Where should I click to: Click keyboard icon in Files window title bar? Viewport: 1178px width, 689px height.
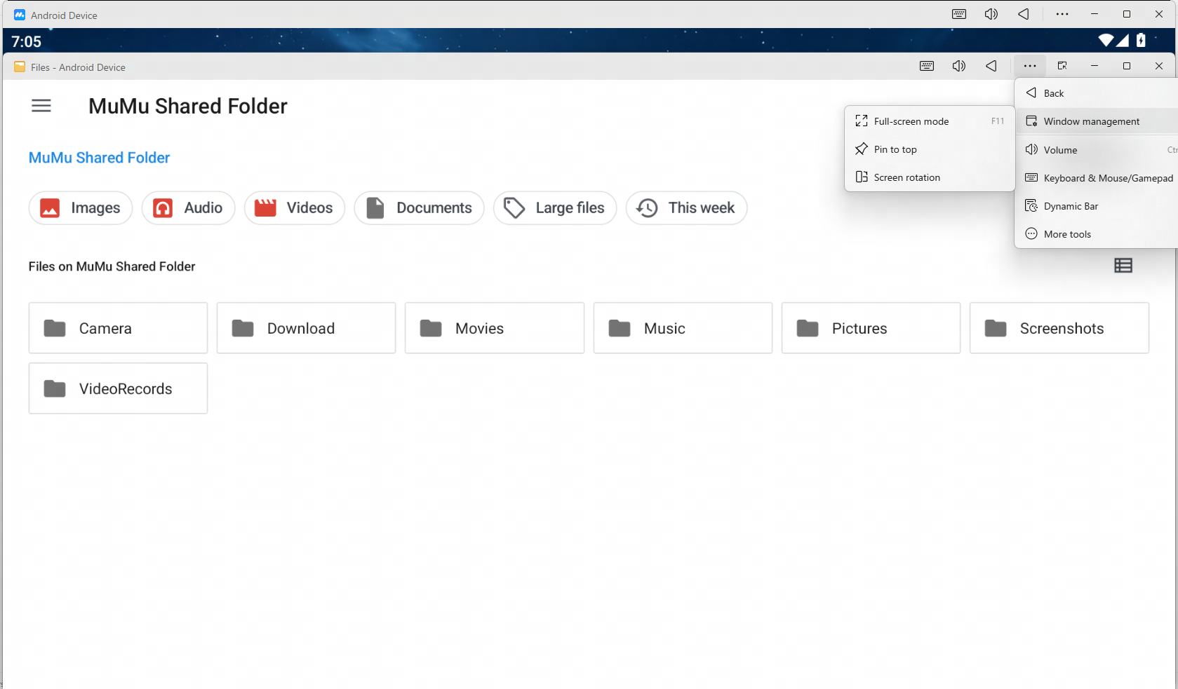coord(927,66)
